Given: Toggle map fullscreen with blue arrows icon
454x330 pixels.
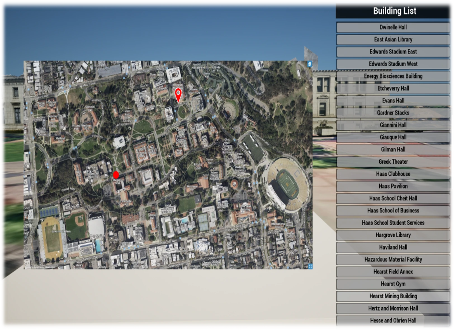Looking at the screenshot, I should point(310,266).
